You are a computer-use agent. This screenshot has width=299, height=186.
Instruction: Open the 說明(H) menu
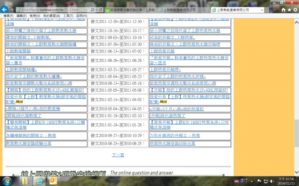click(82, 16)
